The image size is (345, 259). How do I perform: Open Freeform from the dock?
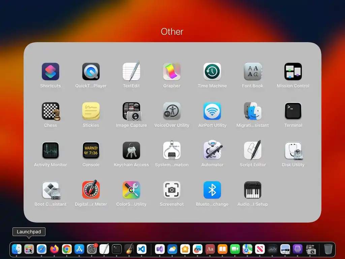(x=197, y=249)
